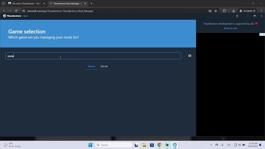Screen dimensions: 265x149
Task: Select the Game tab
Action: click(x=91, y=66)
